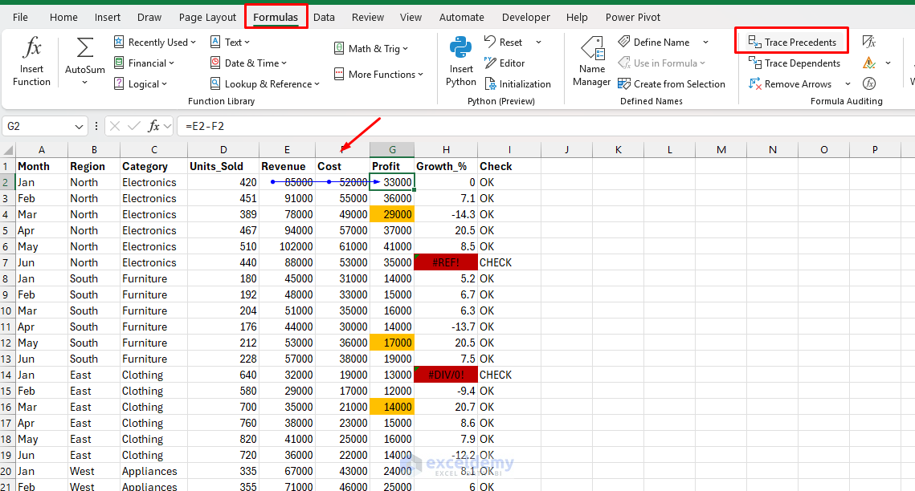This screenshot has width=915, height=491.
Task: Open Date & Time functions list
Action: [x=248, y=63]
